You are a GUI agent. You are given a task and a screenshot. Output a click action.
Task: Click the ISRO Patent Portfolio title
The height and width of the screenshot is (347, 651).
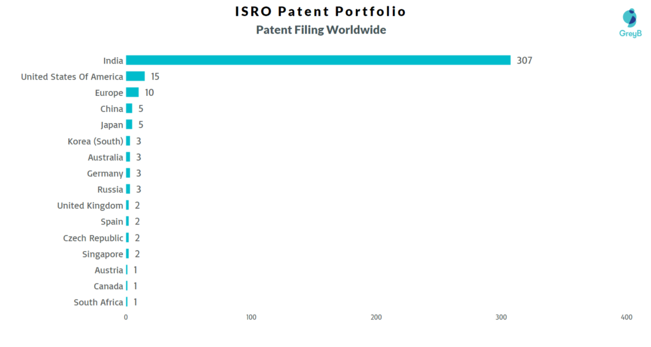[320, 11]
